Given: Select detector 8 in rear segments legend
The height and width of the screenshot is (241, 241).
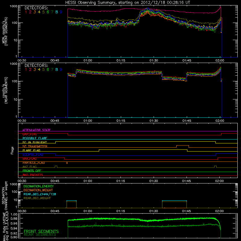Looking at the screenshot, I should click(57, 70).
